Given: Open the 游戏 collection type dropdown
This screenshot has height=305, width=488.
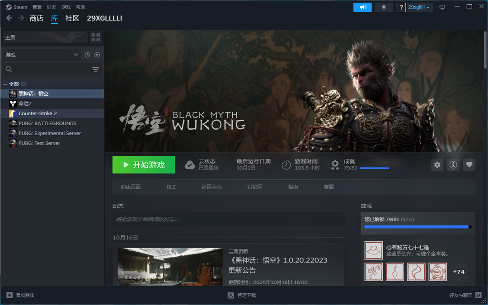Looking at the screenshot, I should pos(41,54).
